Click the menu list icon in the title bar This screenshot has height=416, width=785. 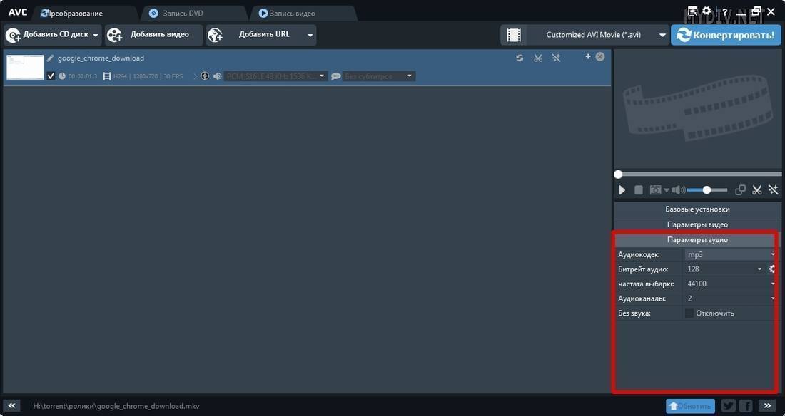(692, 11)
